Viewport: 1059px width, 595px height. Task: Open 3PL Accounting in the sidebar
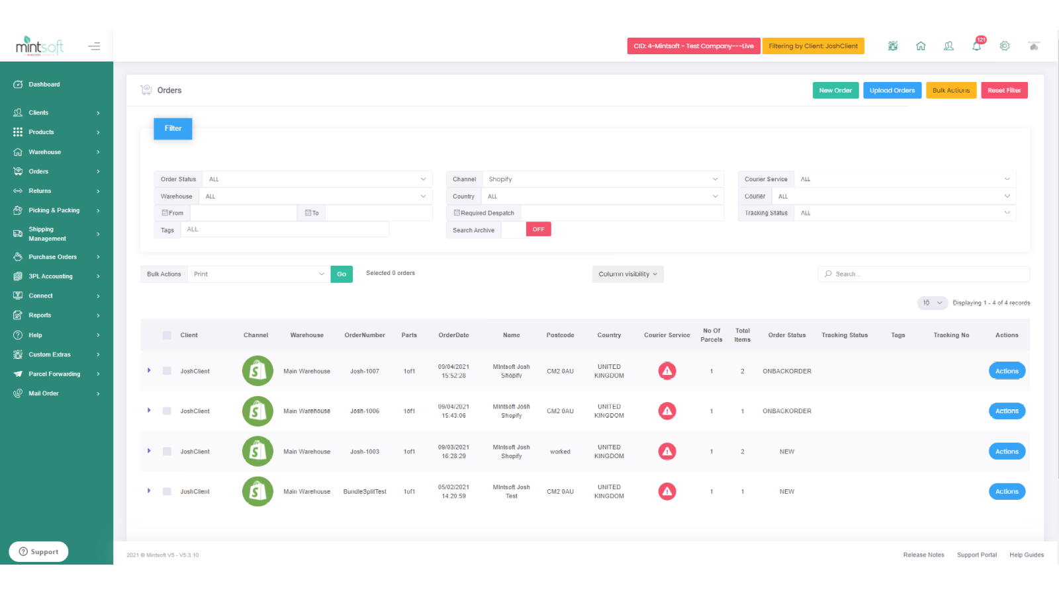point(18,276)
